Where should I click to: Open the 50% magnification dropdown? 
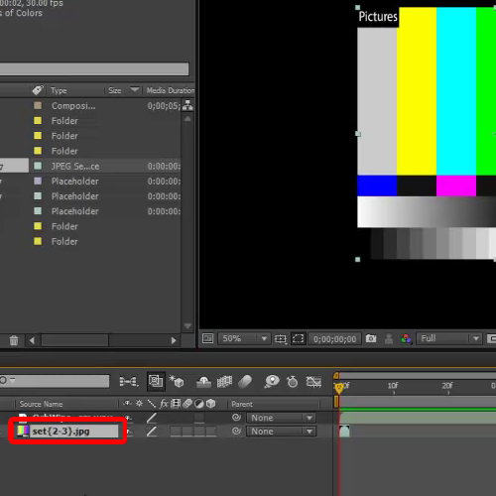[244, 338]
